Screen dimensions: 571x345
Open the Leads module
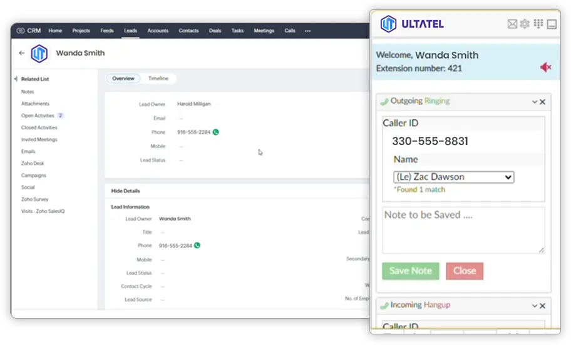pyautogui.click(x=130, y=31)
